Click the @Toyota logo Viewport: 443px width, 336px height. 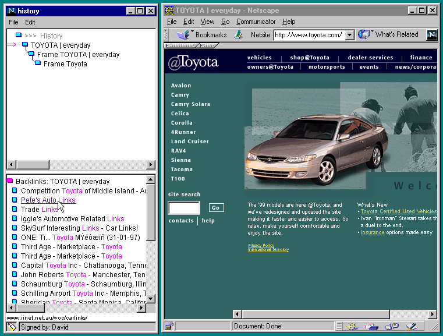click(193, 62)
